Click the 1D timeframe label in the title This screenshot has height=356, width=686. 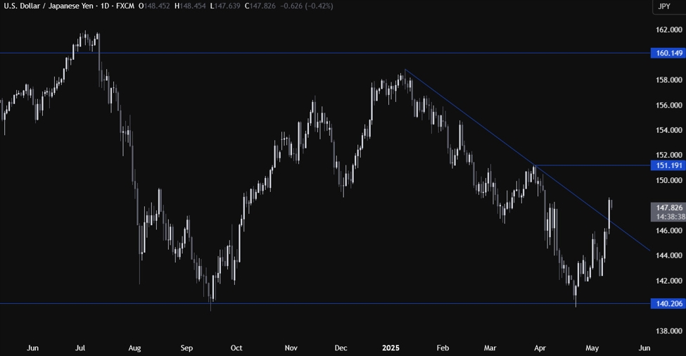pyautogui.click(x=105, y=6)
